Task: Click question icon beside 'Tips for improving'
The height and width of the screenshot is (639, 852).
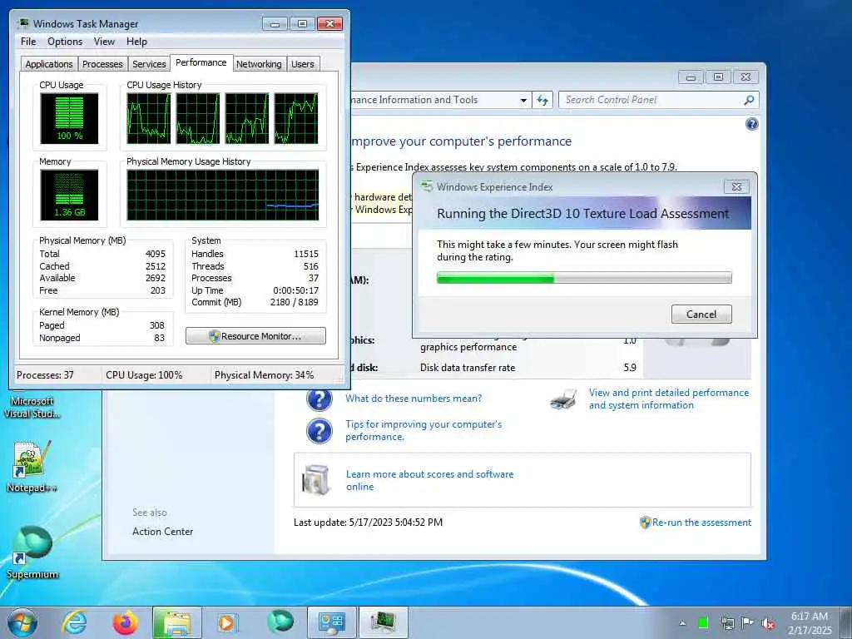Action: pyautogui.click(x=319, y=432)
